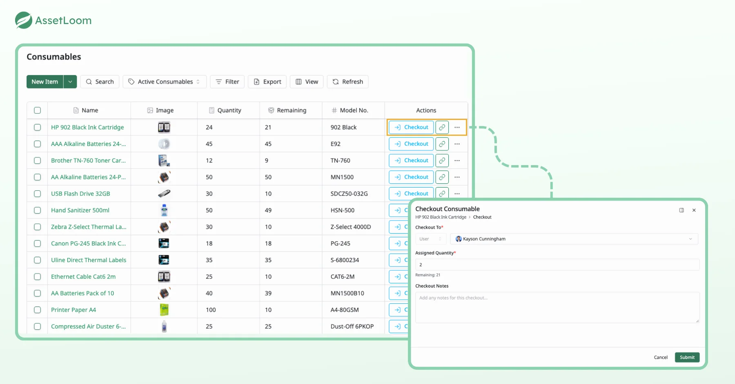The width and height of the screenshot is (735, 384).
Task: Click the Assigned Quantity field
Action: [x=557, y=265]
